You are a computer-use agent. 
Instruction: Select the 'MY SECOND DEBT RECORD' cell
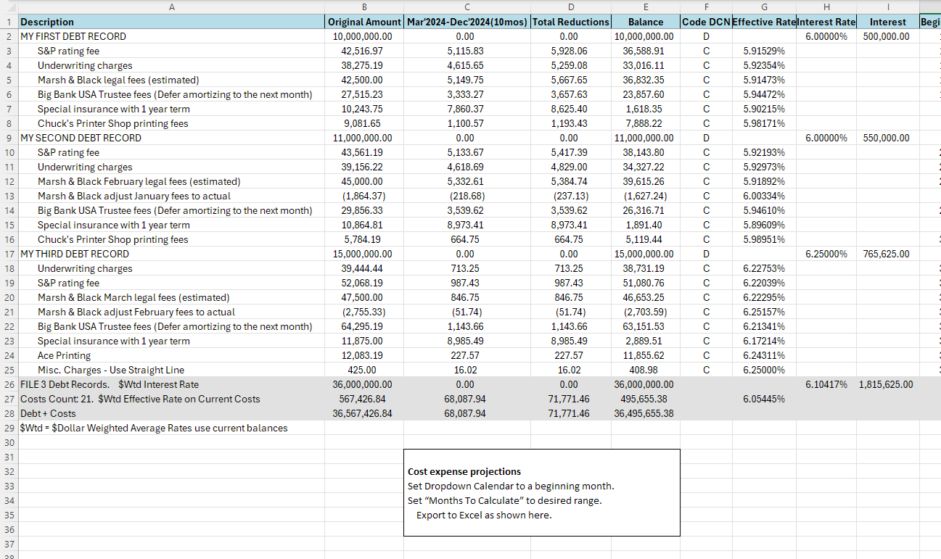[171, 138]
